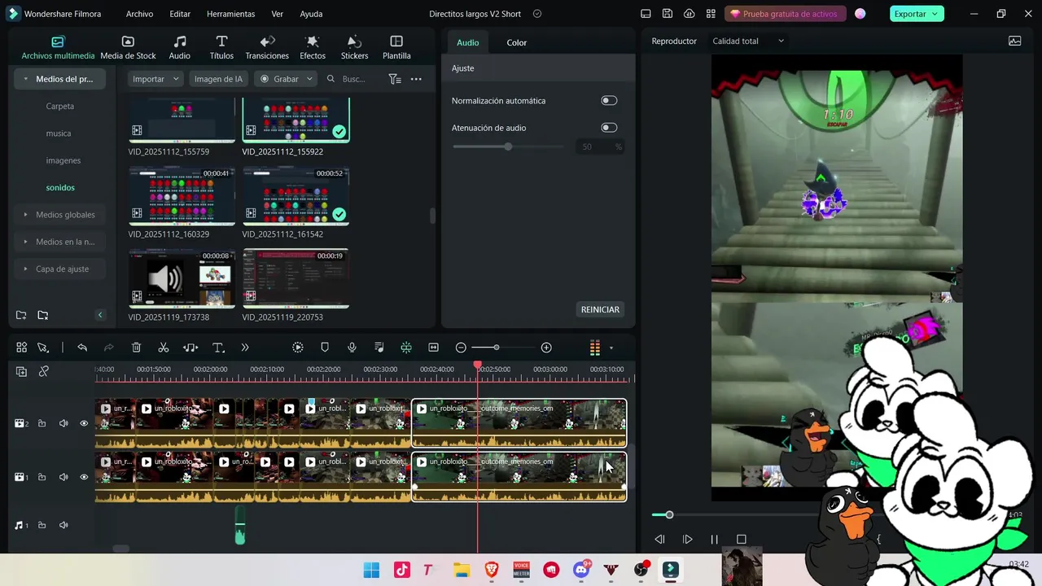The height and width of the screenshot is (586, 1042).
Task: Open the Transiciones panel
Action: 267,48
